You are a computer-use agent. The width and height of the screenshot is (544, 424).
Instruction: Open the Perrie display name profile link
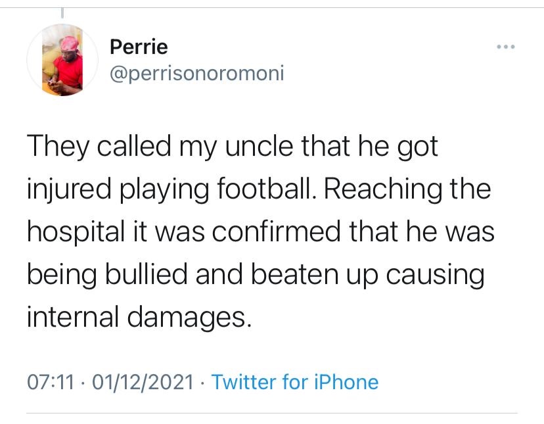click(139, 47)
